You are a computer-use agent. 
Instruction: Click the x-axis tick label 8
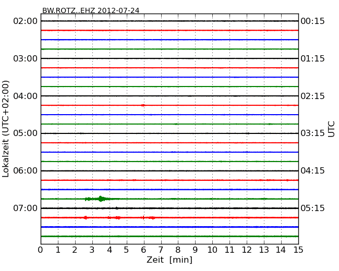click(178, 250)
